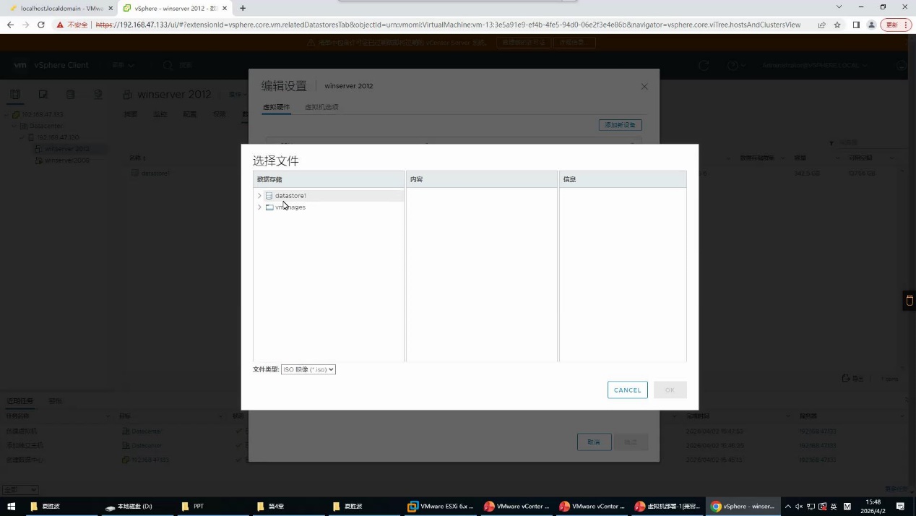The image size is (916, 516).
Task: Click the datastore1 database icon
Action: [x=269, y=196]
